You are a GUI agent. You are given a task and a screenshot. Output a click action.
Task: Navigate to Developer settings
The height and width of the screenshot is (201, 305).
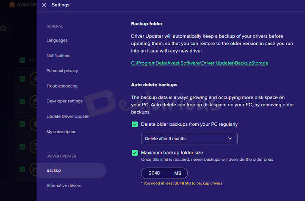pyautogui.click(x=64, y=101)
